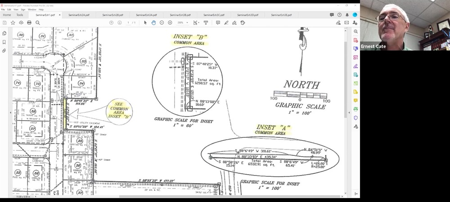
Task: Open Attachments paperclip panel
Action: [x=4, y=51]
